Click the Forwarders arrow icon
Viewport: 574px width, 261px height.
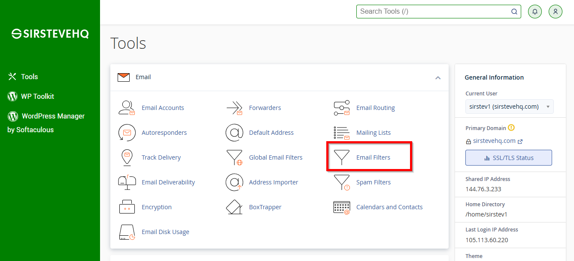pyautogui.click(x=234, y=108)
